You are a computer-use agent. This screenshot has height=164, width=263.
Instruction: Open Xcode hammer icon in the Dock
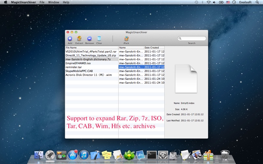95,155
